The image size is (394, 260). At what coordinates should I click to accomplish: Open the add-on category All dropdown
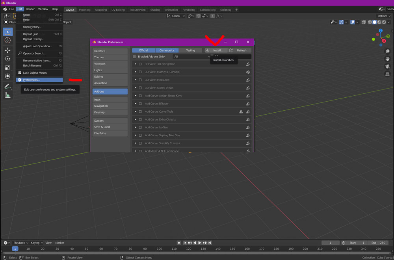pos(192,56)
